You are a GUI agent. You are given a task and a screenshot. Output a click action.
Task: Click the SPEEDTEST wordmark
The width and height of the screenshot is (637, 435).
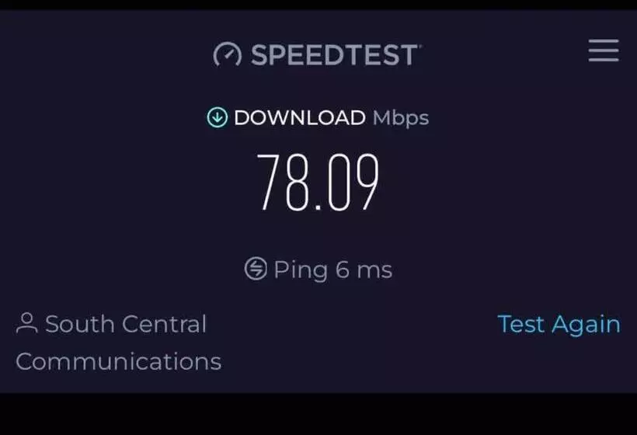pos(334,55)
